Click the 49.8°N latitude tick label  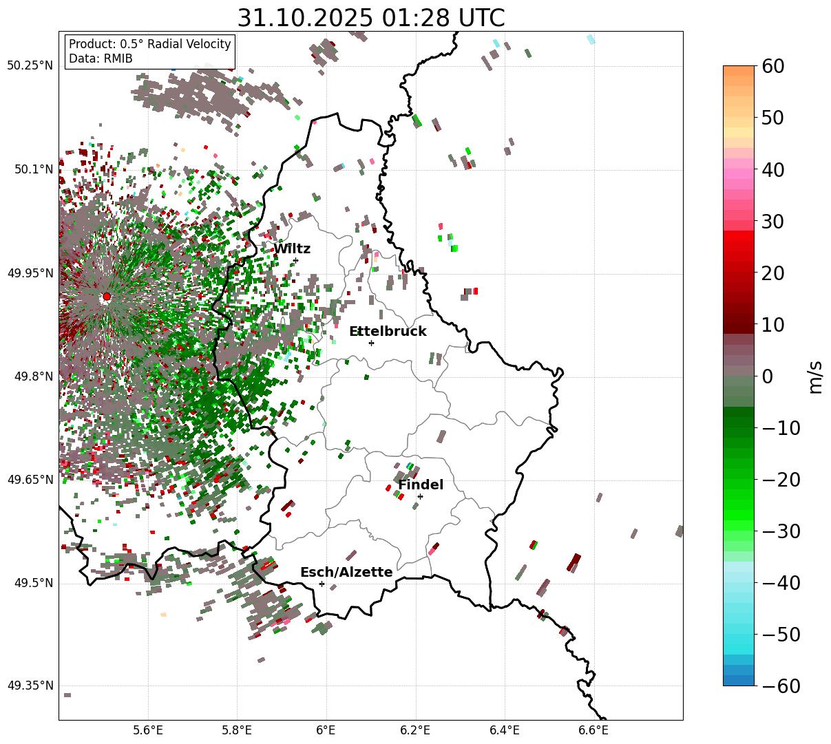click(x=33, y=376)
